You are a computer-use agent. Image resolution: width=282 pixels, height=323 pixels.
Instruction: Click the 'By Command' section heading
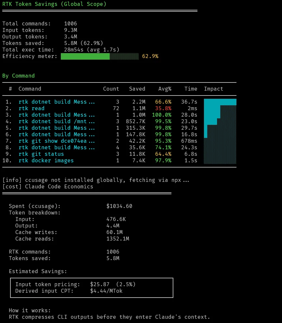click(x=18, y=76)
